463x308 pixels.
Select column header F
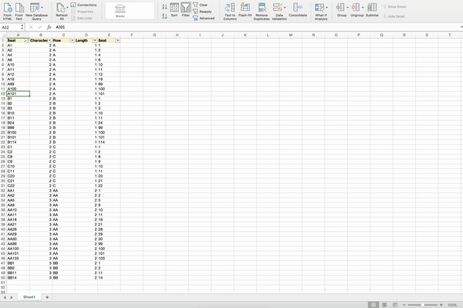pyautogui.click(x=132, y=35)
